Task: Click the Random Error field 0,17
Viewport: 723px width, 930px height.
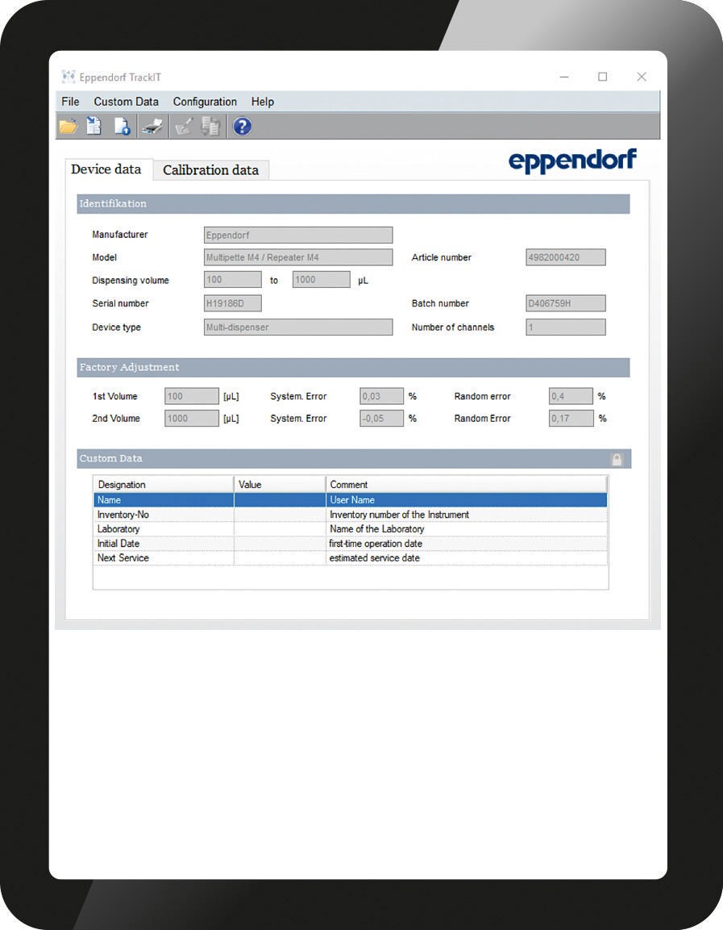Action: tap(571, 418)
